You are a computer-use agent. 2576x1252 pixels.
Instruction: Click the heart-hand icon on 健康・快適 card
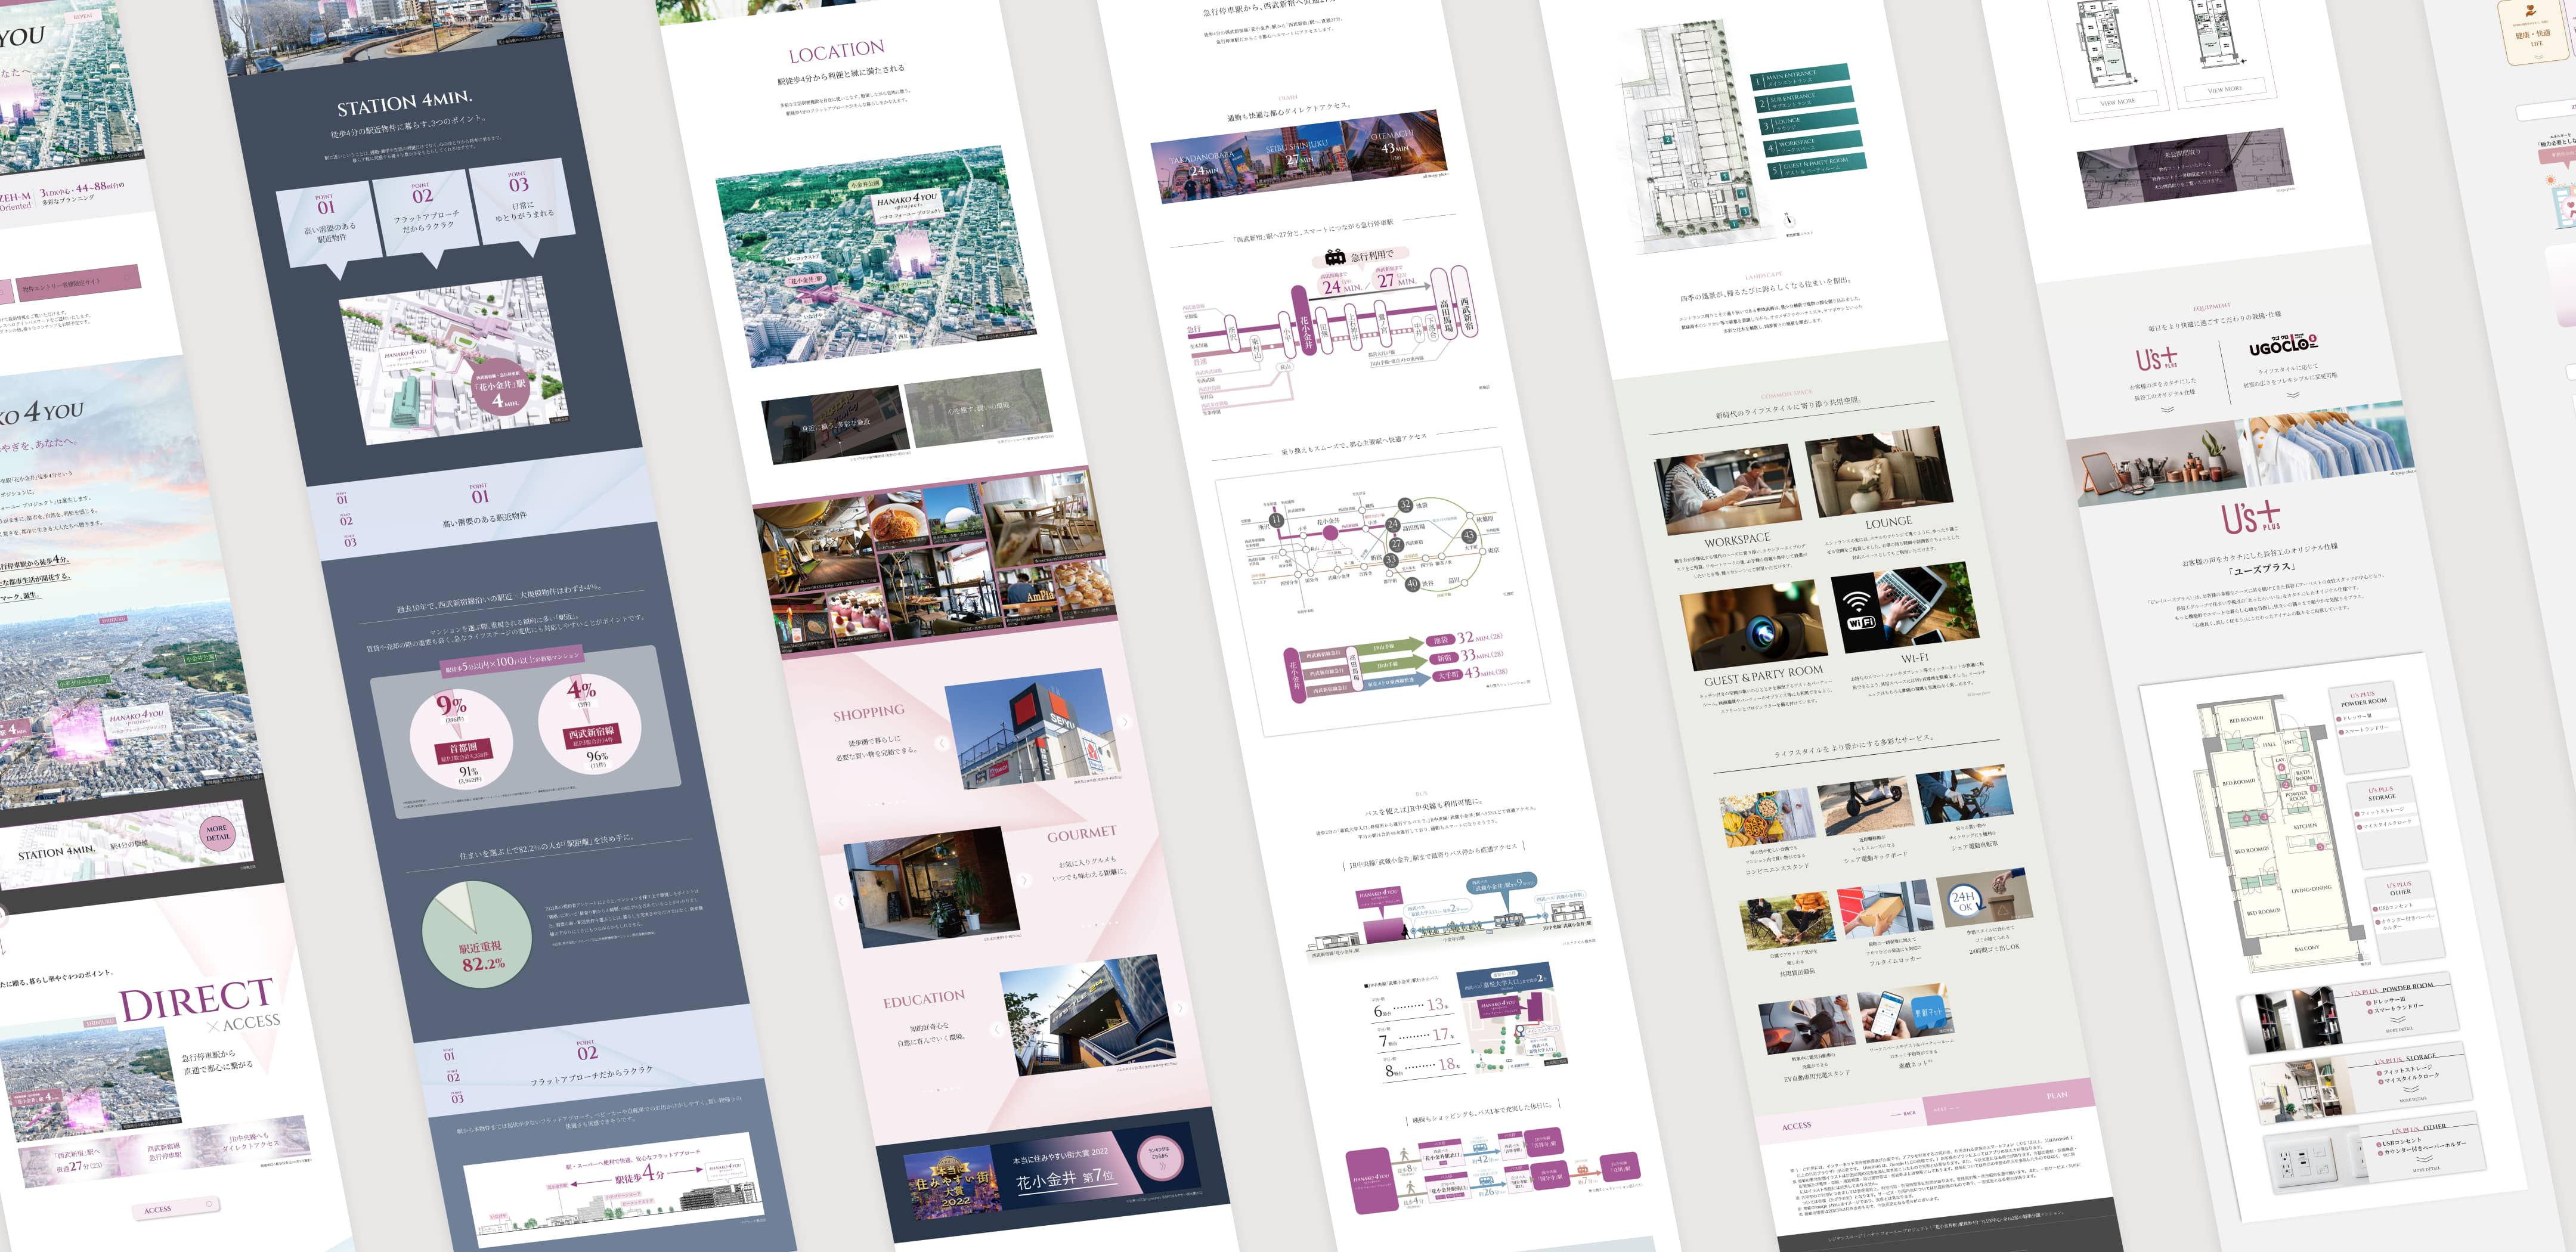[2531, 12]
